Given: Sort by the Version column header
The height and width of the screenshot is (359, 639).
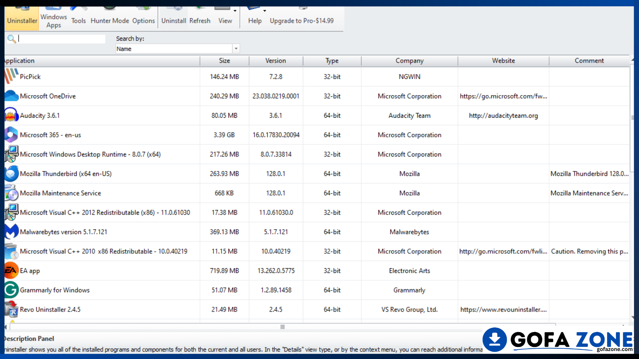Looking at the screenshot, I should click(x=276, y=61).
